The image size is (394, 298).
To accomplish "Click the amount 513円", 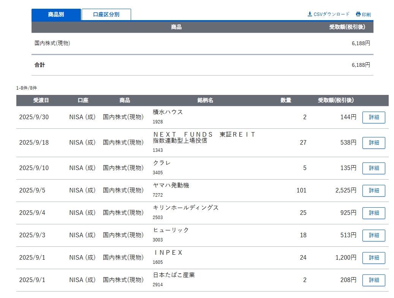I will click(348, 235).
